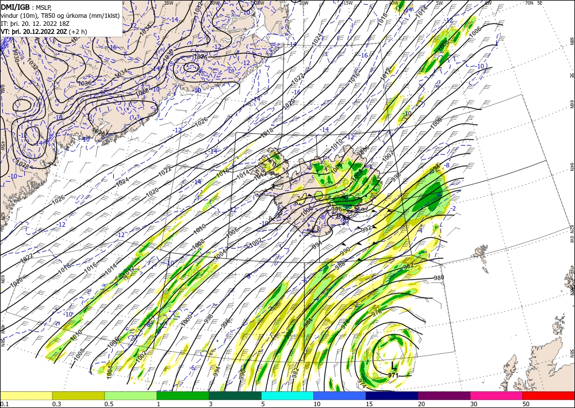The image size is (575, 408).
Task: Pick the dark green 3–5 legend swatch
Action: (235, 395)
